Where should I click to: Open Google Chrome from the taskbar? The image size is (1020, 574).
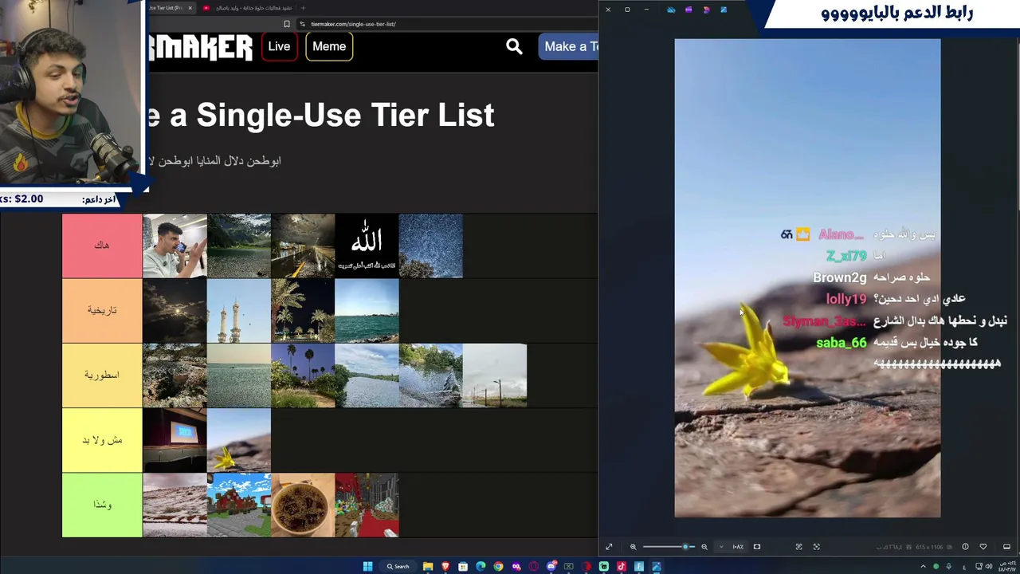(x=498, y=567)
